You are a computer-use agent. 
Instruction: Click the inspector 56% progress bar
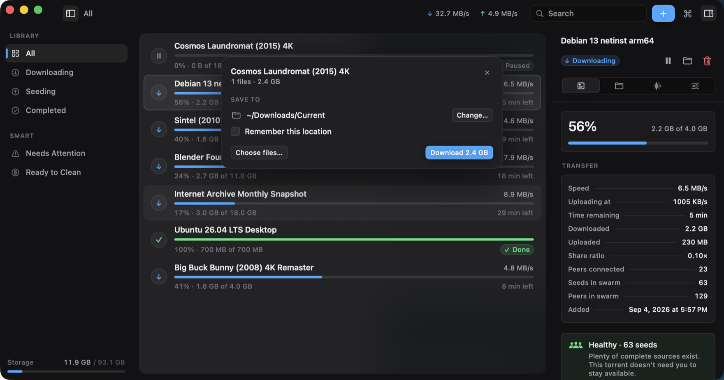638,143
